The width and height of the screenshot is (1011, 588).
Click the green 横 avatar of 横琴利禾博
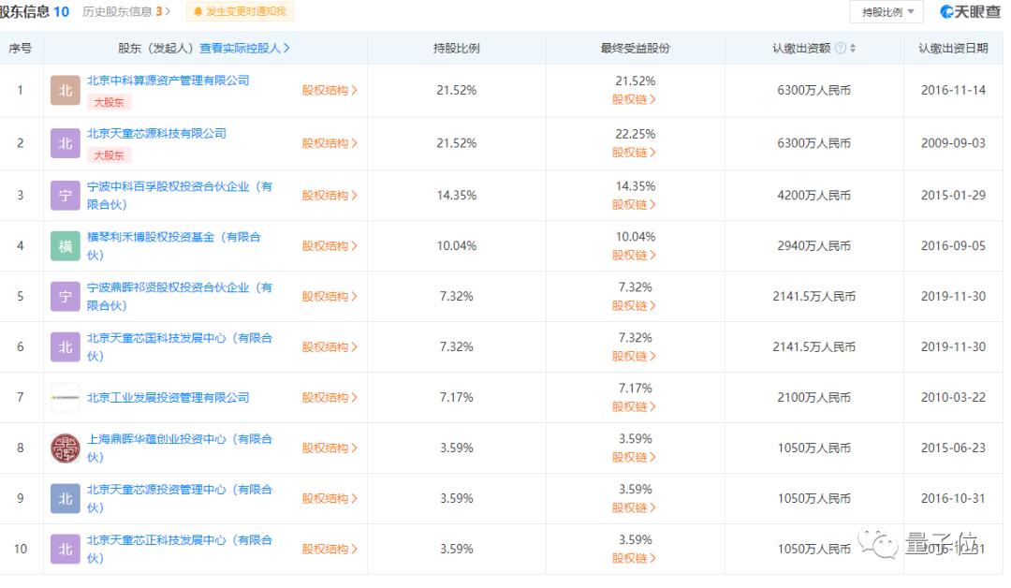click(x=65, y=245)
